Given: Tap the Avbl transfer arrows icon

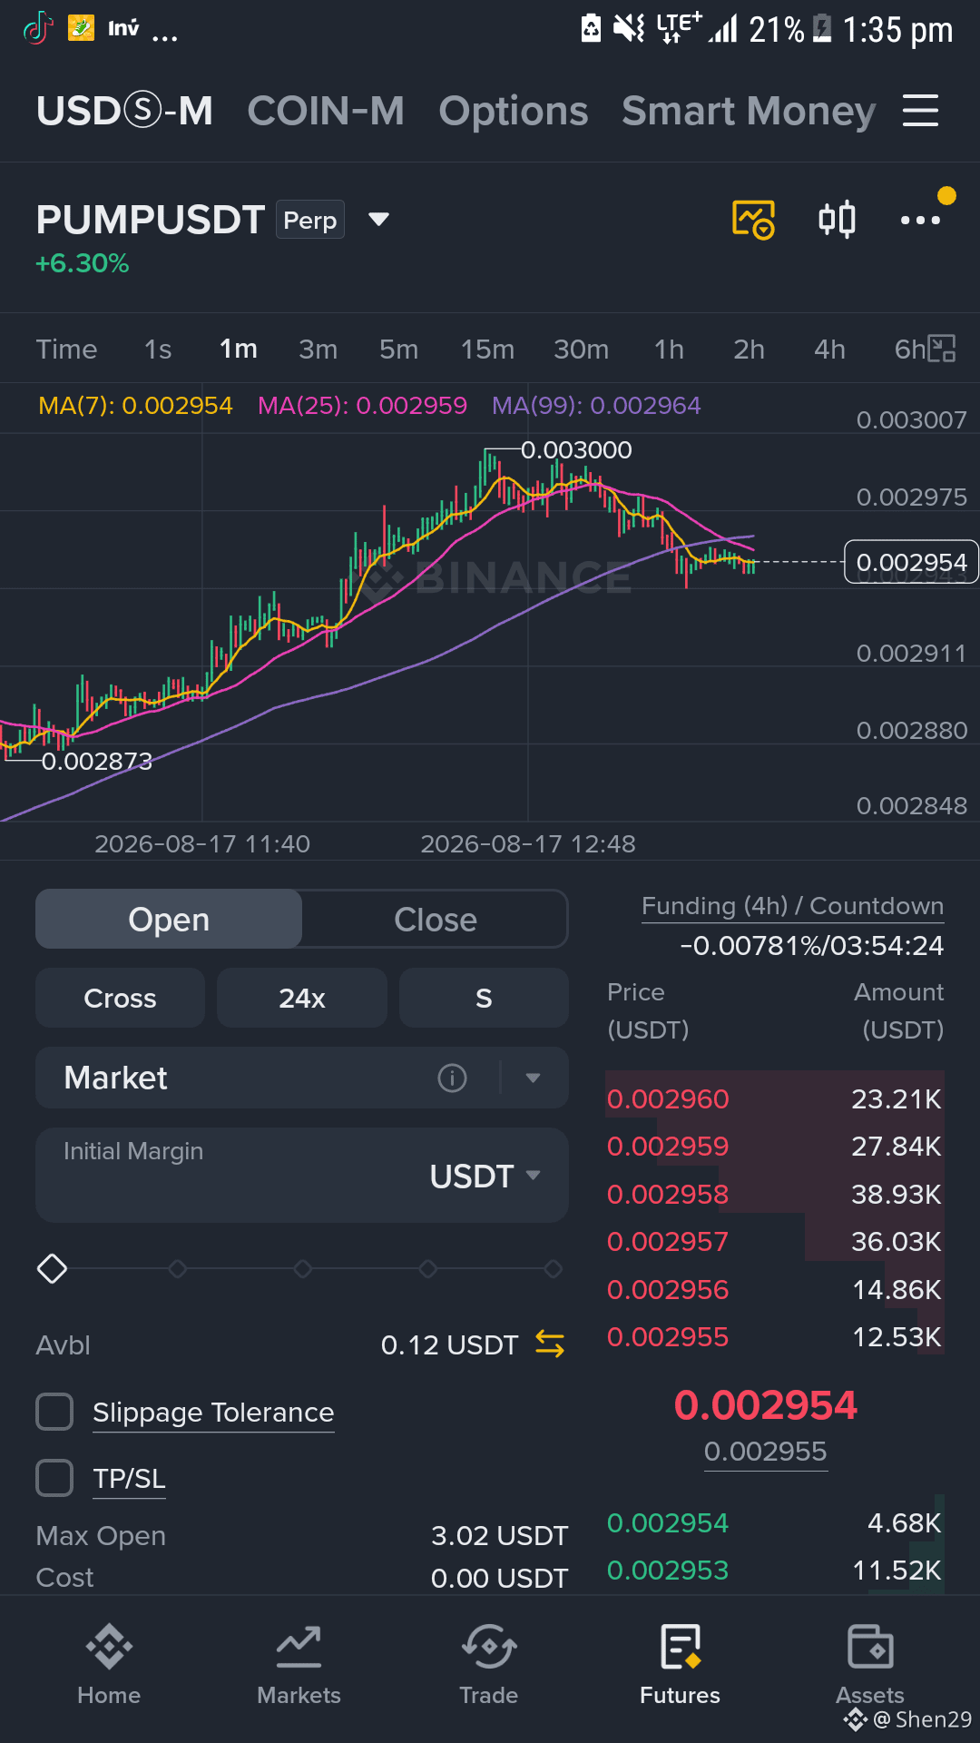Looking at the screenshot, I should pyautogui.click(x=550, y=1344).
